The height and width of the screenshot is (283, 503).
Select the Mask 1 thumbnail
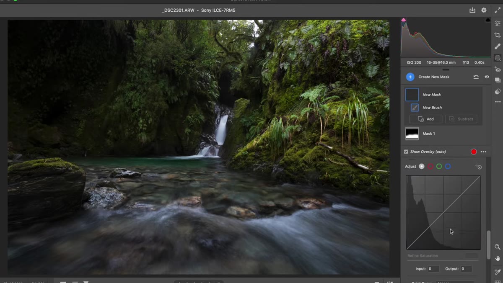click(412, 134)
